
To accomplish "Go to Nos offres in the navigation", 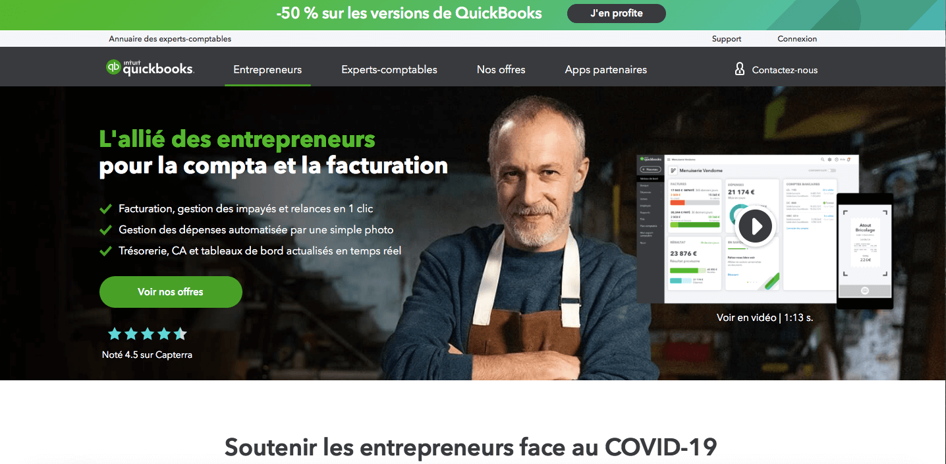I will tap(501, 69).
